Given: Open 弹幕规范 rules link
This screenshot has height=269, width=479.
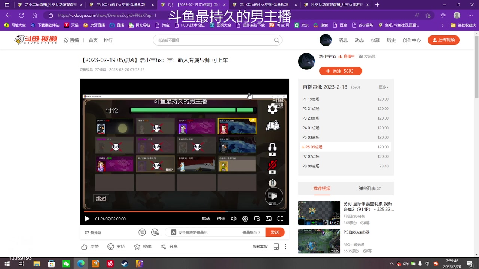Looking at the screenshot, I should pos(251,232).
